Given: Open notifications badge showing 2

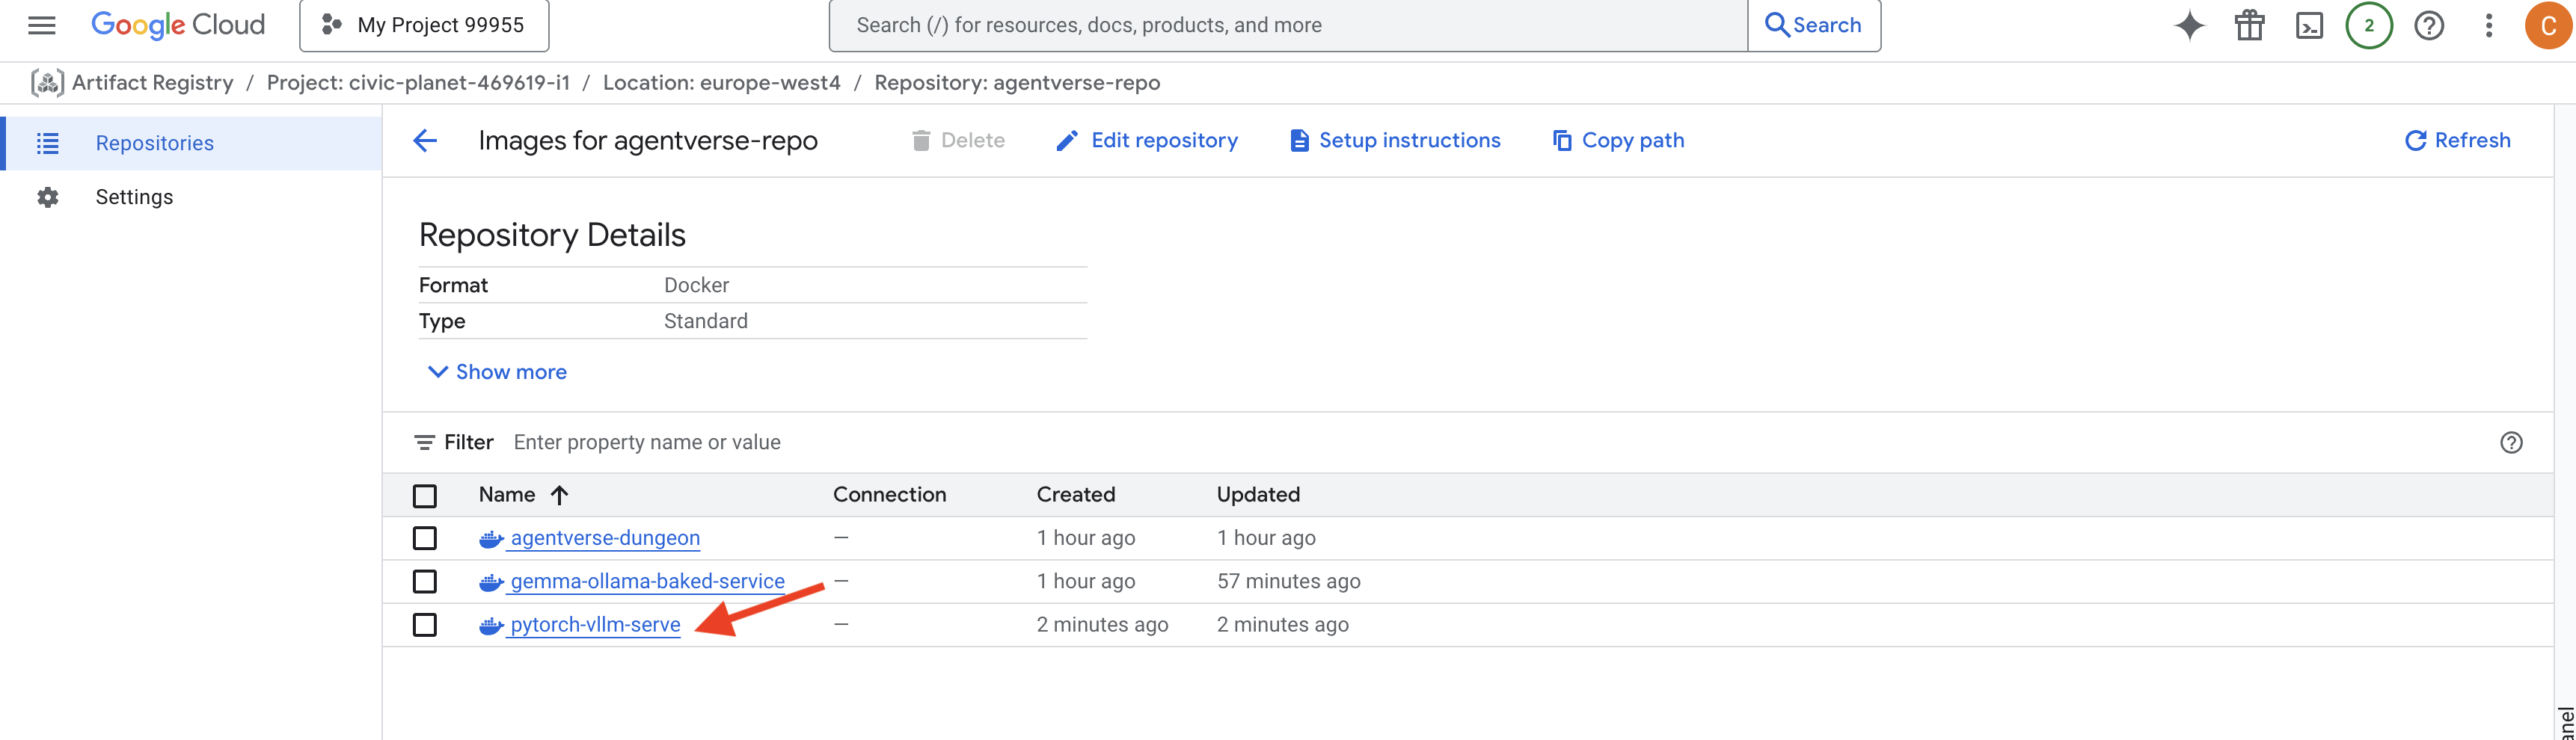Looking at the screenshot, I should coord(2368,25).
